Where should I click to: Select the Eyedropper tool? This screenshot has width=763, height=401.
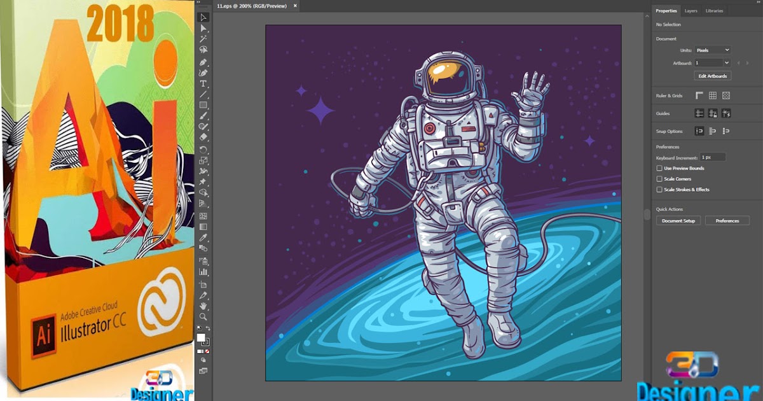(203, 237)
